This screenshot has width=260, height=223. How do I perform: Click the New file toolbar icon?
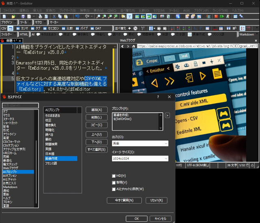click(4, 16)
